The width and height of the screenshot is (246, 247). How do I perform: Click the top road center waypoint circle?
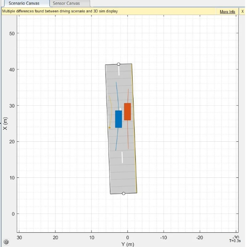118,64
